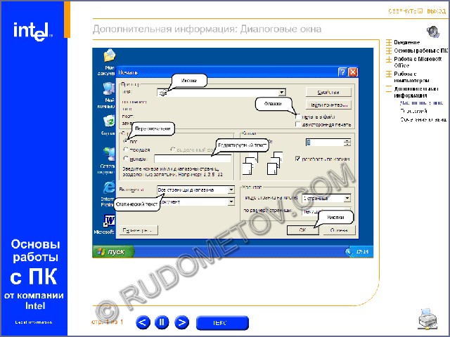Go to the previous page arrow
The image size is (450, 337).
pyautogui.click(x=143, y=323)
